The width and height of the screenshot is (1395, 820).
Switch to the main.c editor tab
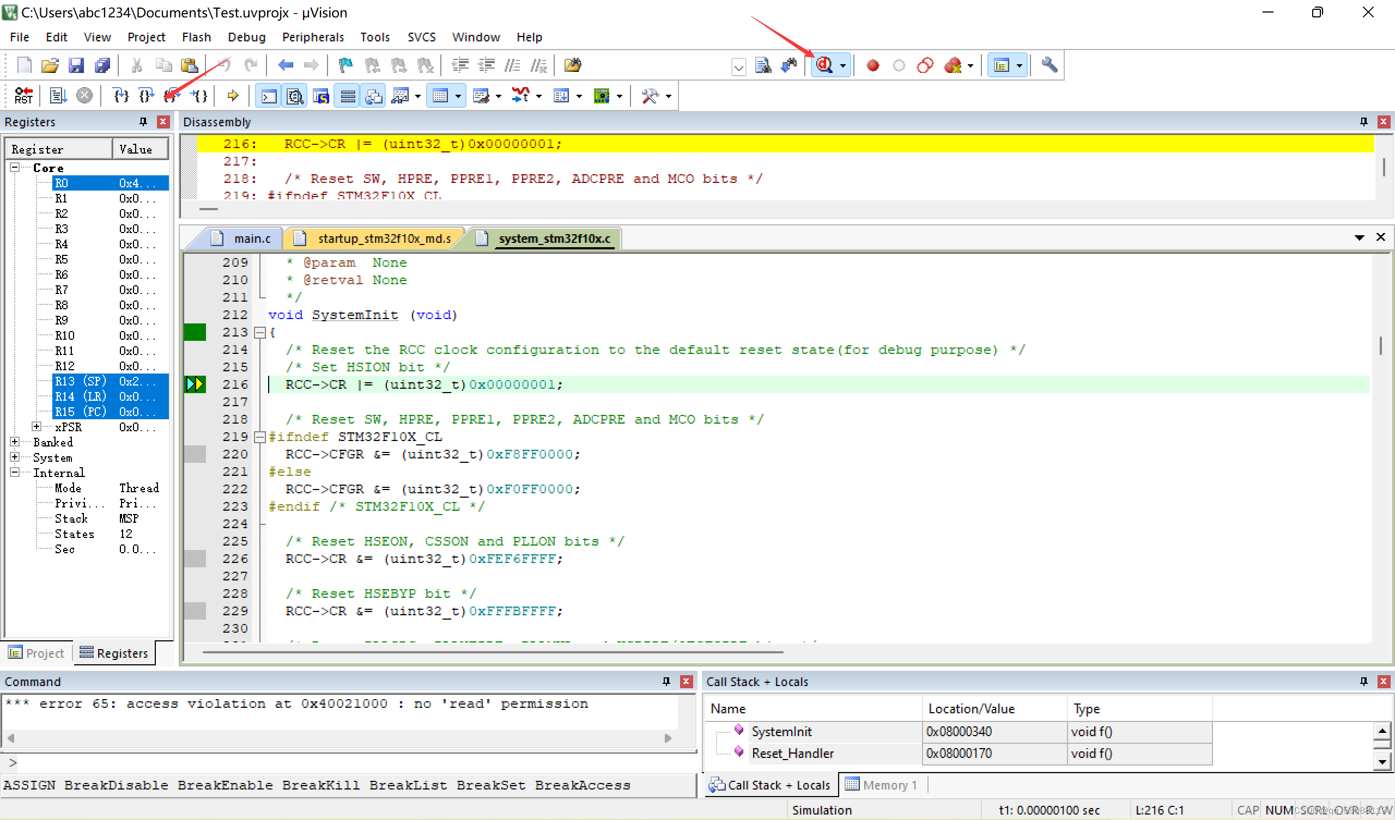coord(252,238)
